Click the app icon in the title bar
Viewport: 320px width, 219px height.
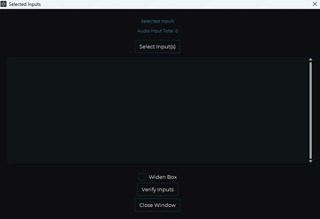pos(4,4)
